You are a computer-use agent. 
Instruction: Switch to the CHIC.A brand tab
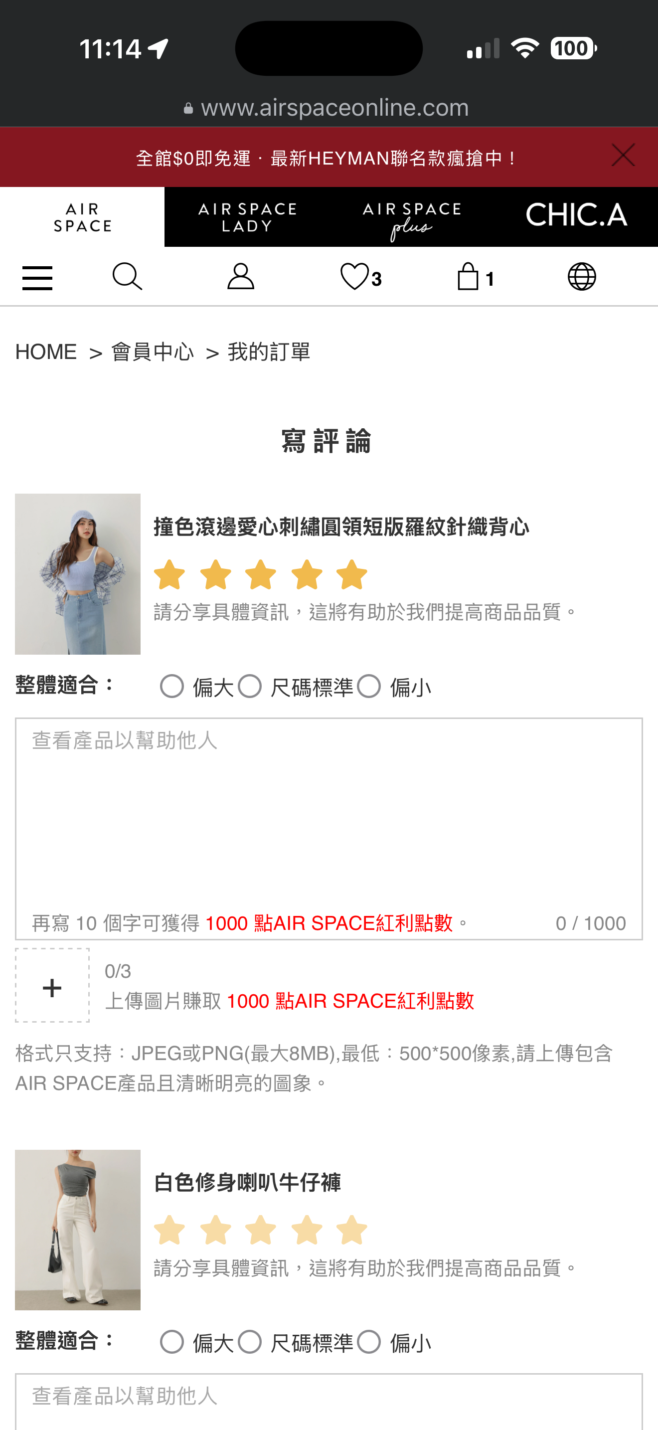[576, 217]
